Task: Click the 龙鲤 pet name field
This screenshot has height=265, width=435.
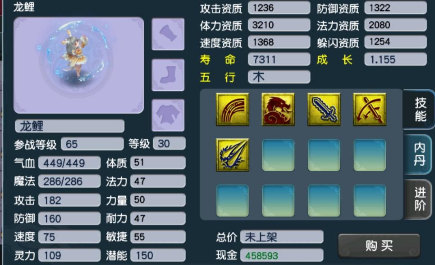Action: tap(69, 126)
